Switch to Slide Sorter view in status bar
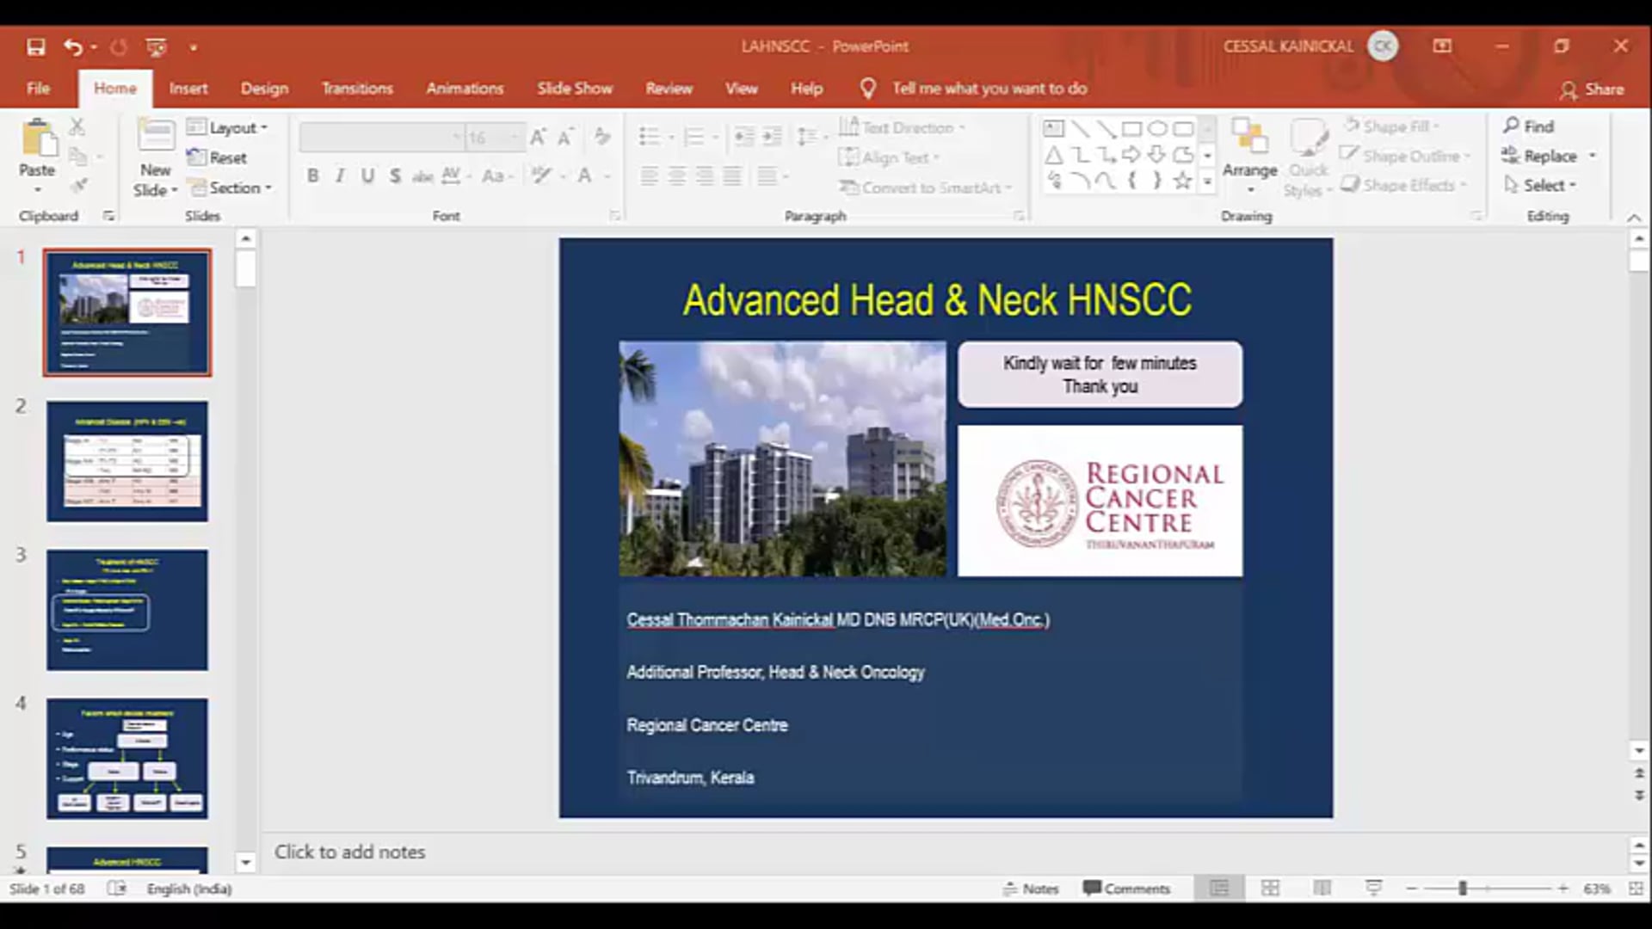The width and height of the screenshot is (1652, 929). tap(1270, 888)
